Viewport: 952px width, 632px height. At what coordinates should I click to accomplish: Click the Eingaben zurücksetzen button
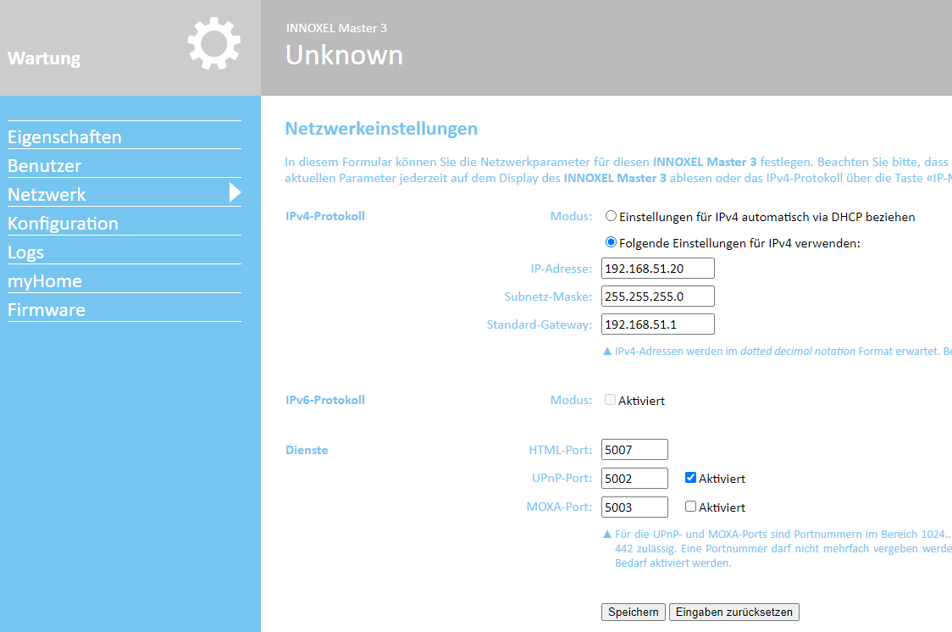(734, 612)
